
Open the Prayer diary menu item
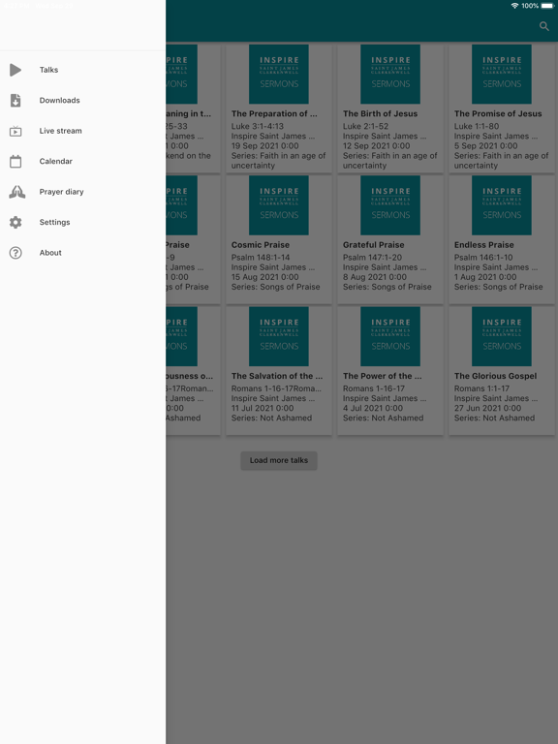[x=83, y=192]
